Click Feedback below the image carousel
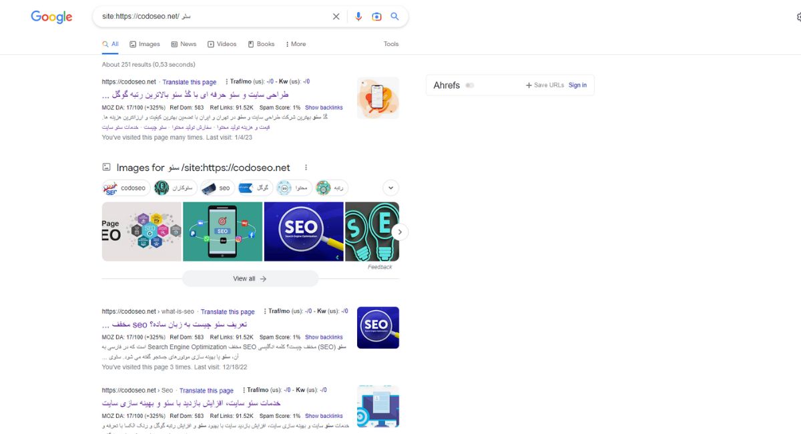 click(x=380, y=267)
